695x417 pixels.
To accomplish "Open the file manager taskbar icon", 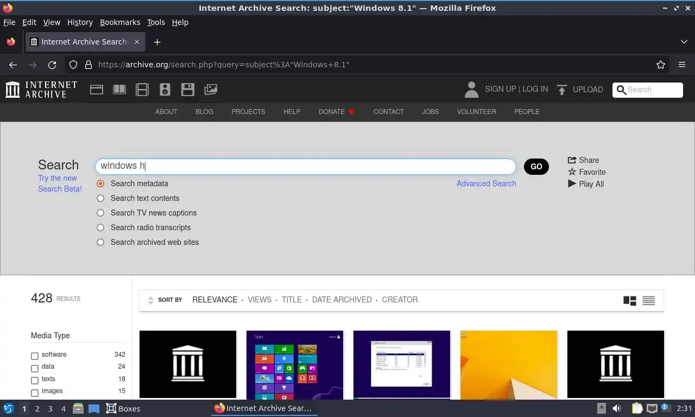I will click(x=78, y=408).
